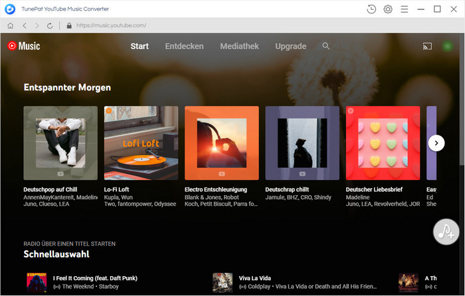465x296 pixels.
Task: Open the Lofi Loft playlist cover
Action: tap(141, 143)
